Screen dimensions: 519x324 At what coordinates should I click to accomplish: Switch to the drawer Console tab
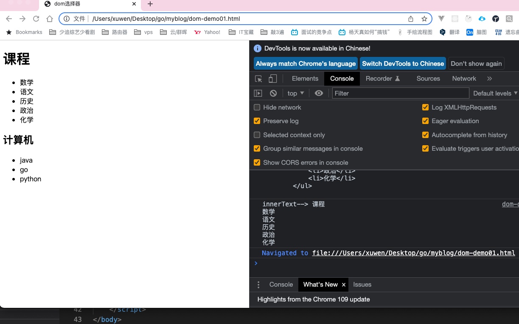(x=281, y=285)
